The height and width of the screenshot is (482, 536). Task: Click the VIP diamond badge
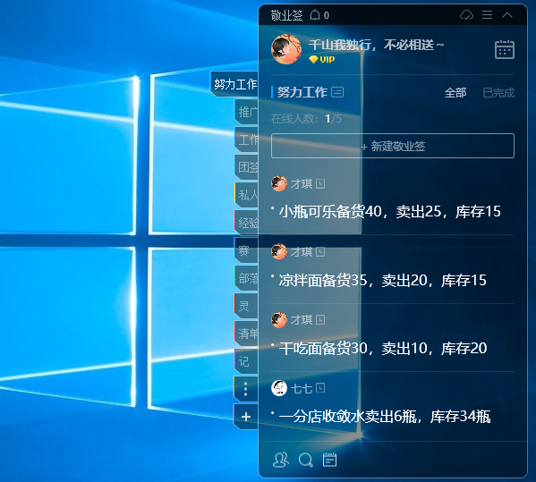[321, 59]
